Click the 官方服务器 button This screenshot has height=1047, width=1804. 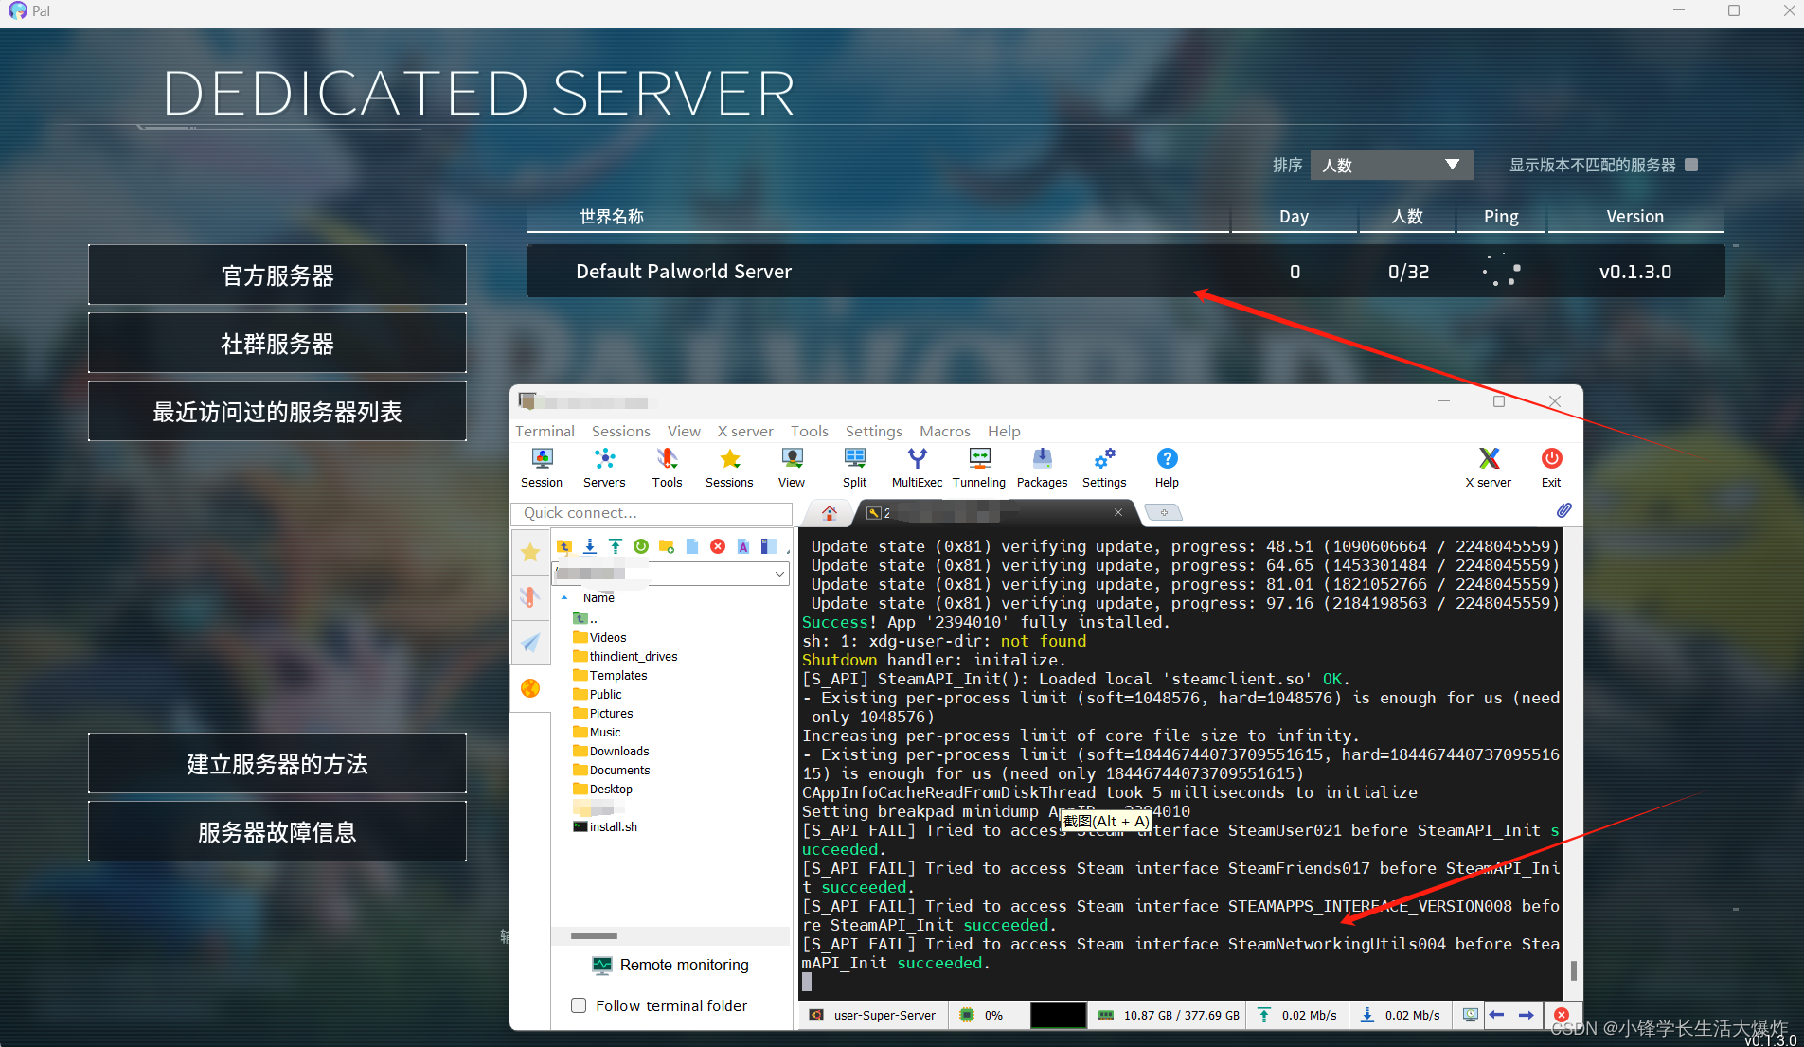point(277,275)
